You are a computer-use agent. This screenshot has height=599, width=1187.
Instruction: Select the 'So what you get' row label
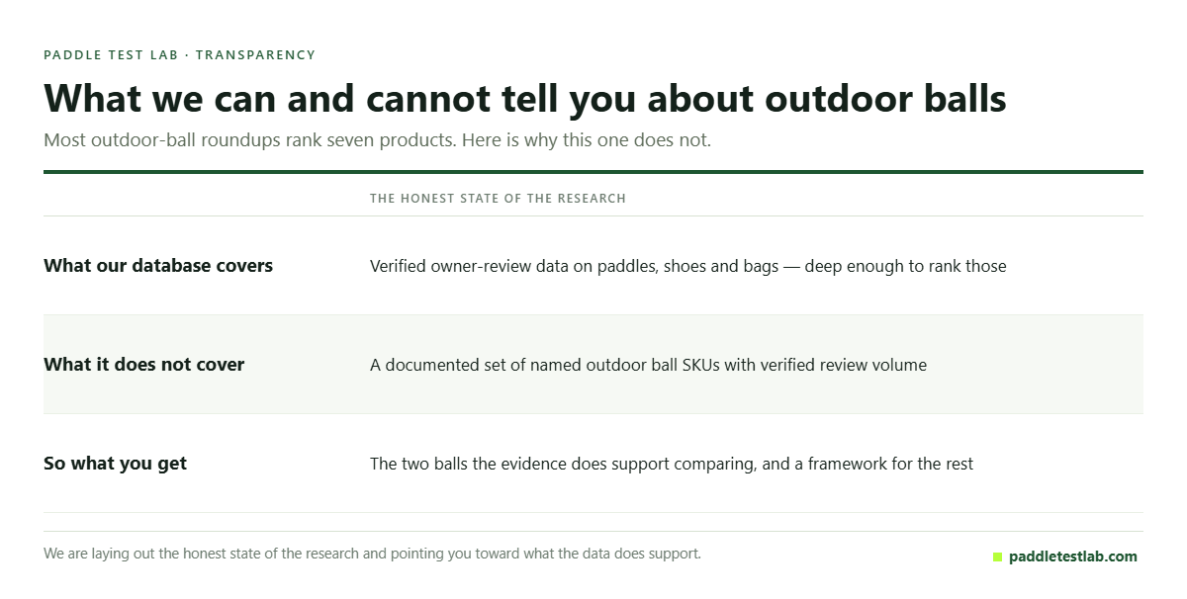click(x=116, y=463)
